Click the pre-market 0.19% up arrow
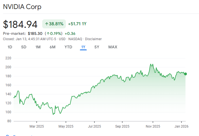199x136 pixels. (x=48, y=33)
